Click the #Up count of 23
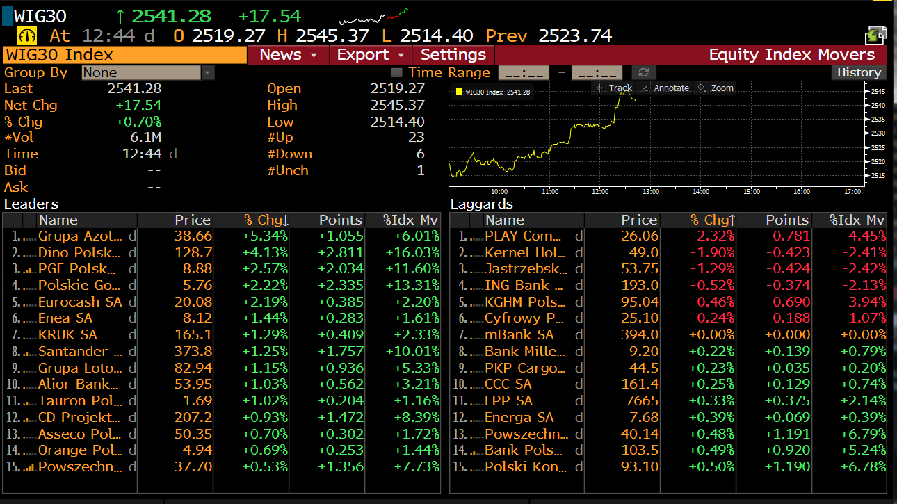The height and width of the screenshot is (504, 897). (x=416, y=138)
